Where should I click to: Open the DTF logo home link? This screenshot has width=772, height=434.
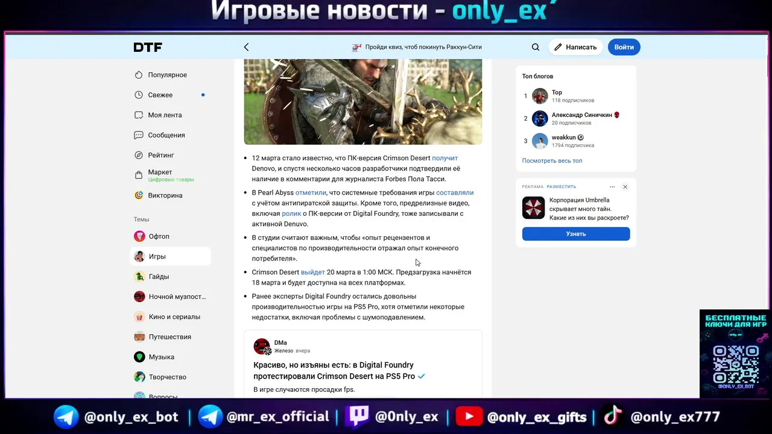point(148,47)
